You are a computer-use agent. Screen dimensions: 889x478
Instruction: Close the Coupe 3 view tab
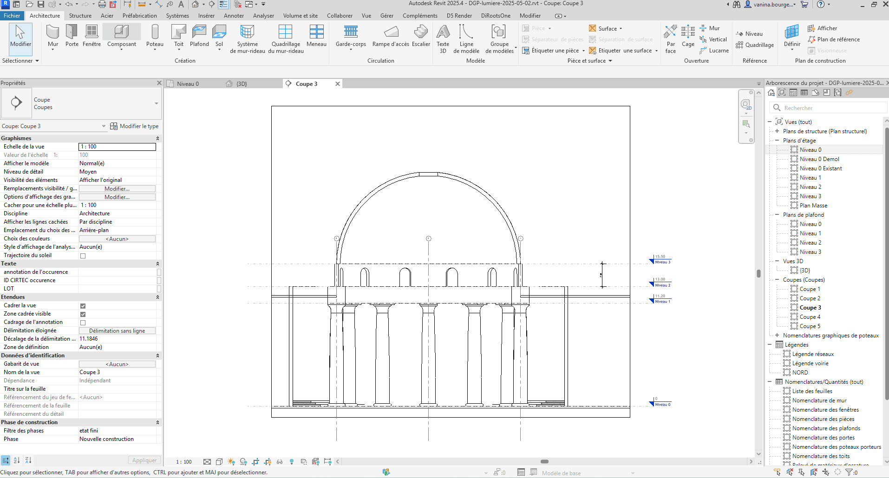pos(338,84)
